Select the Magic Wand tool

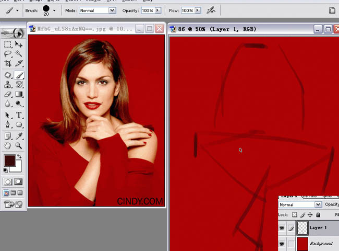(x=19, y=54)
